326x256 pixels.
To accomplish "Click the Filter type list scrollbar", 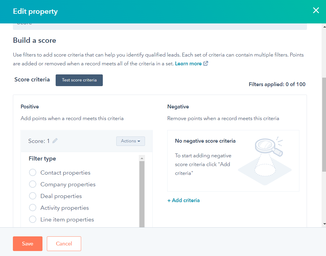I will pyautogui.click(x=142, y=190).
